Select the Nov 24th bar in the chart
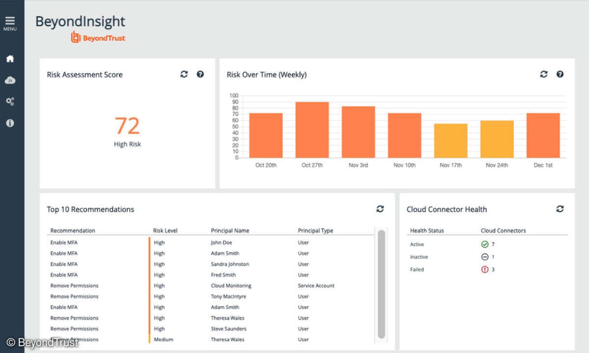 tap(497, 139)
